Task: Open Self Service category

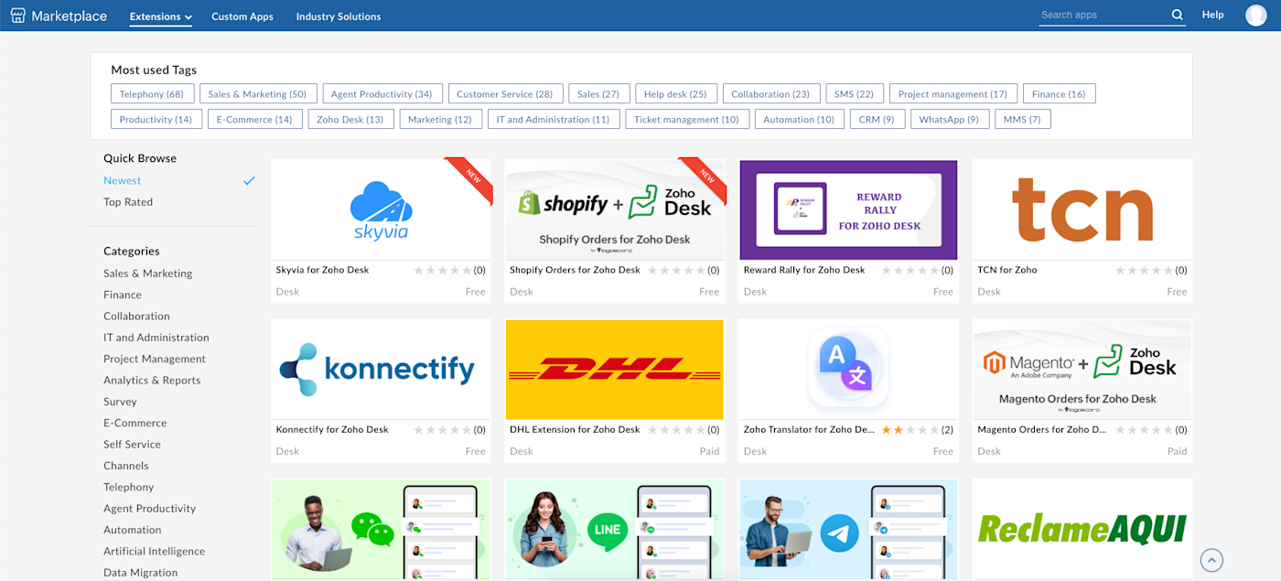Action: coord(132,445)
